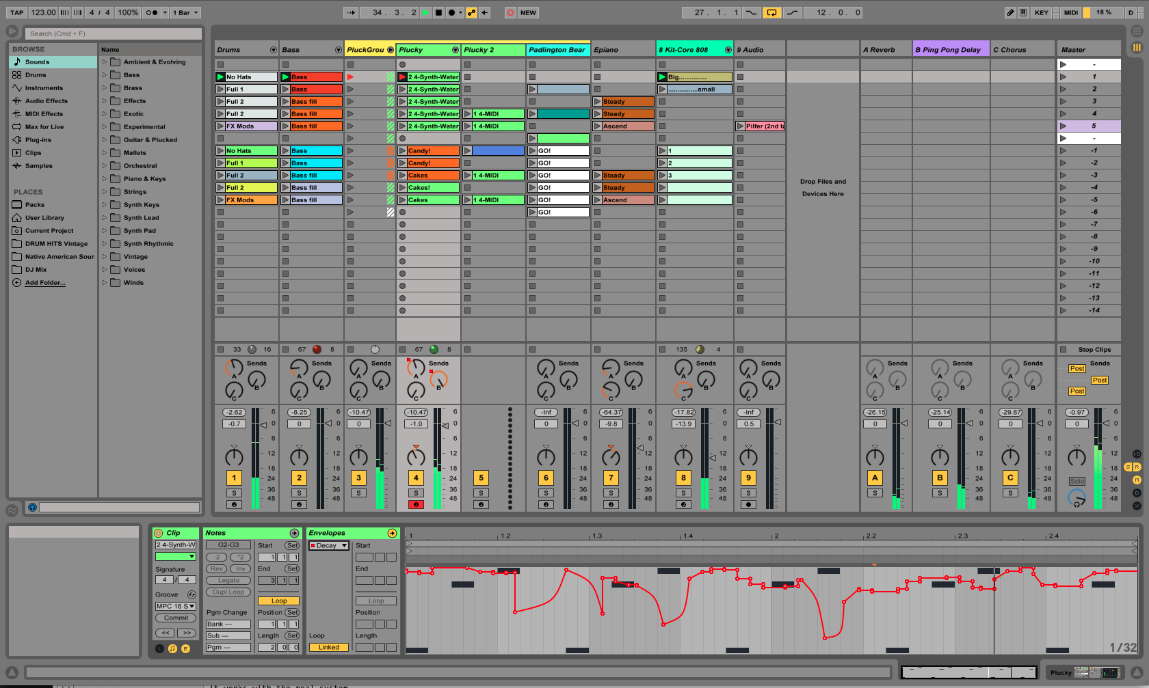Image resolution: width=1149 pixels, height=688 pixels.
Task: Toggle the Loop switch in top bar
Action: click(x=771, y=12)
